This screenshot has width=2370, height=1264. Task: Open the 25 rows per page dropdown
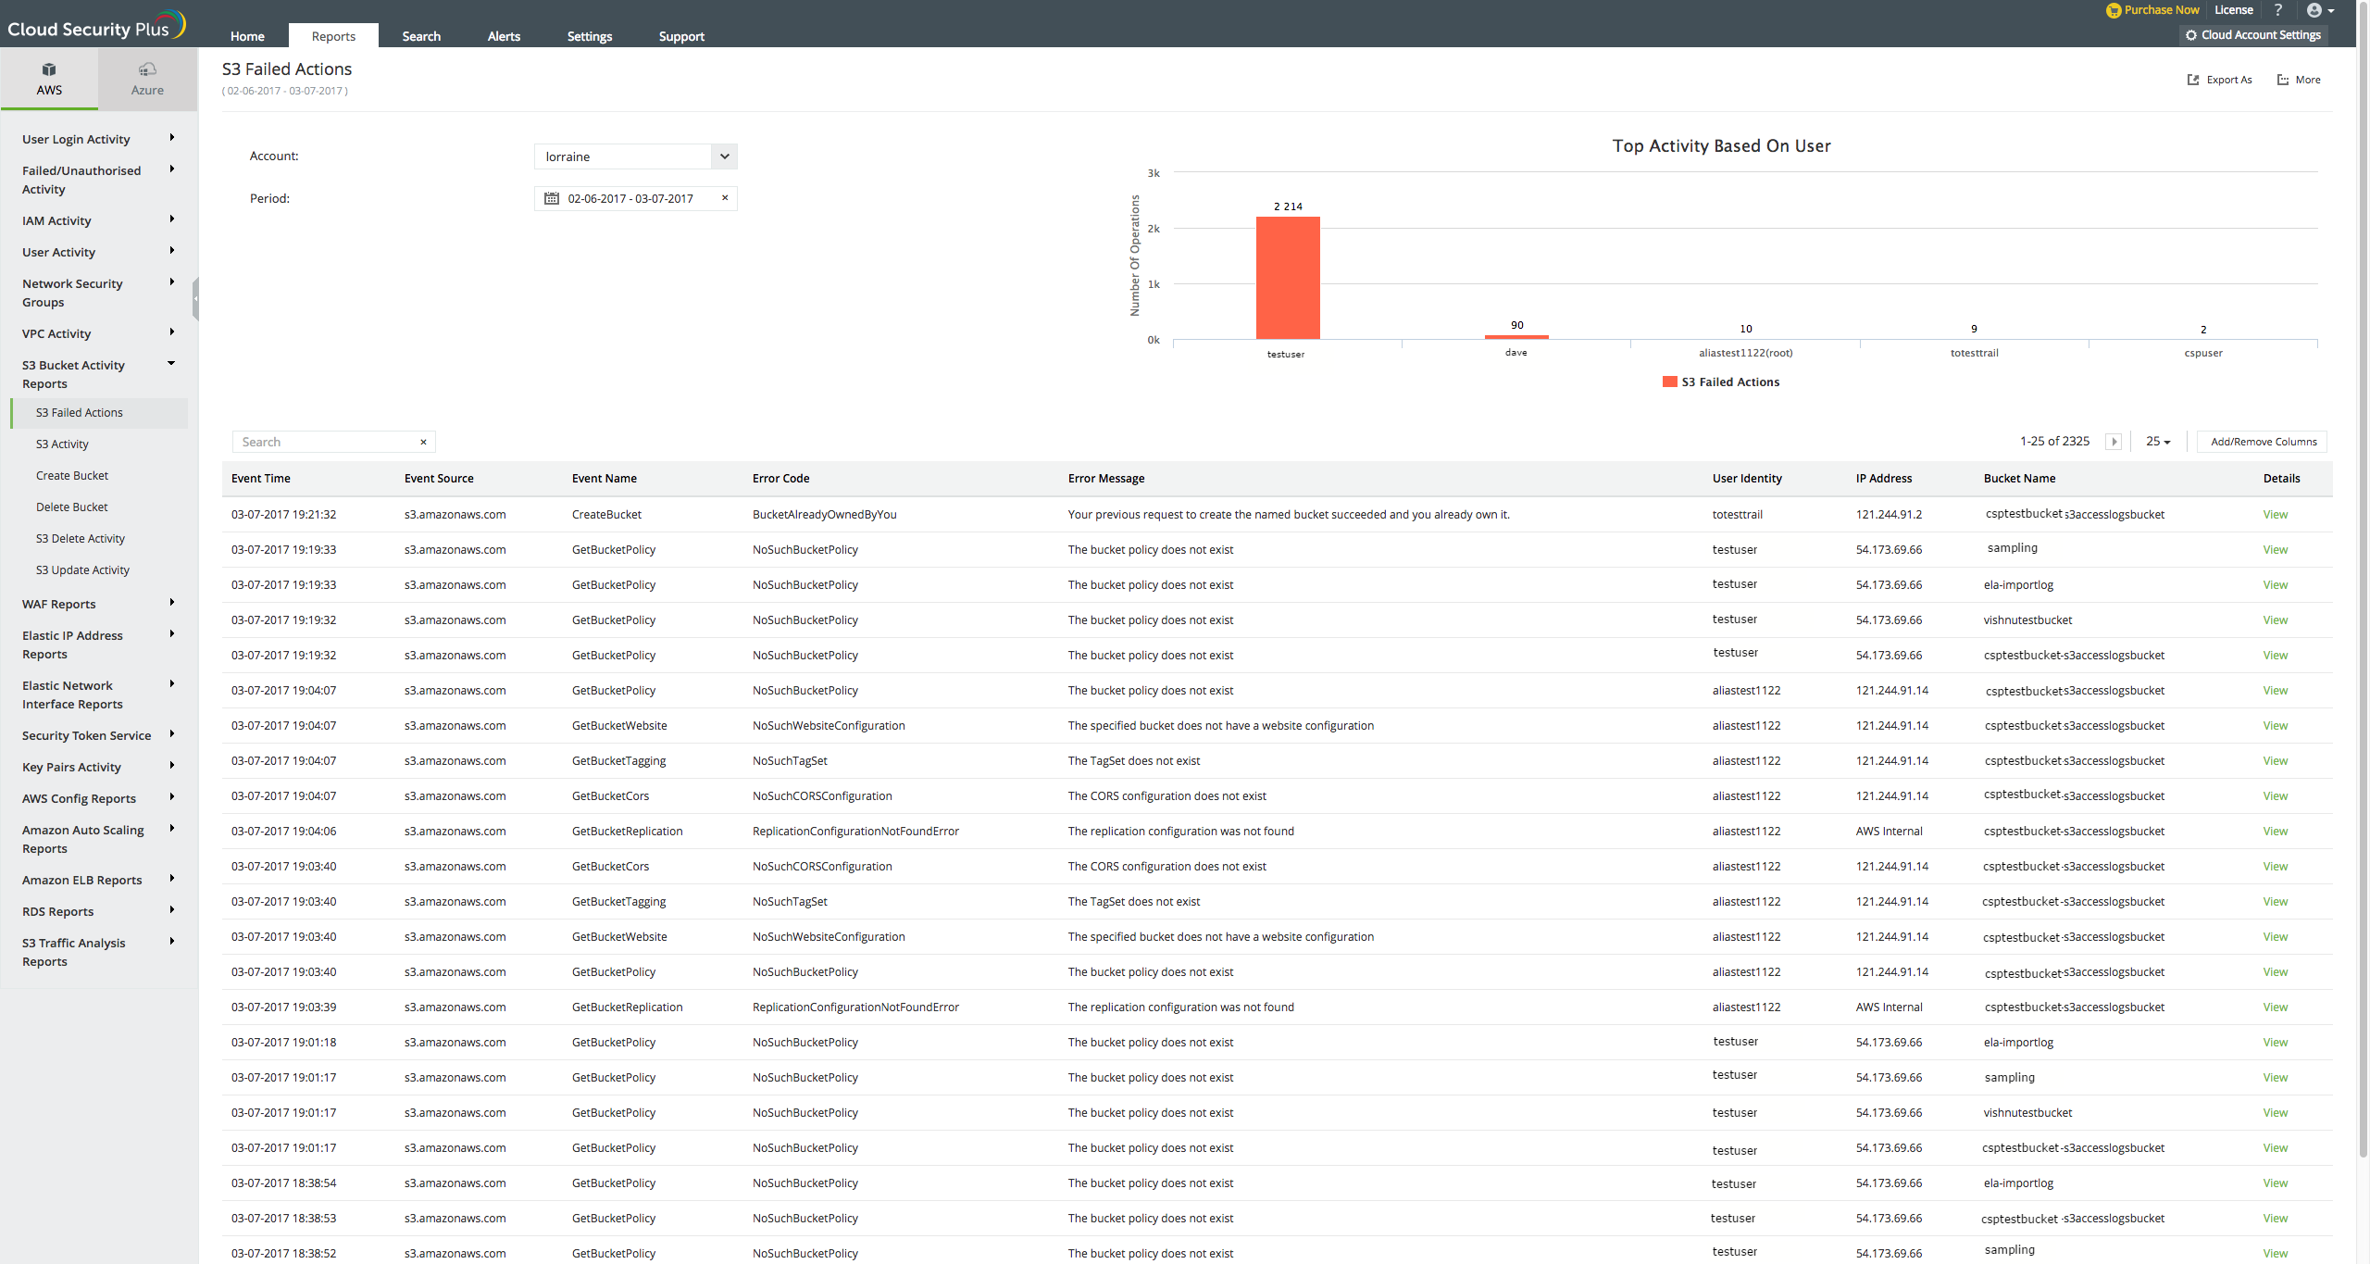pyautogui.click(x=2158, y=442)
